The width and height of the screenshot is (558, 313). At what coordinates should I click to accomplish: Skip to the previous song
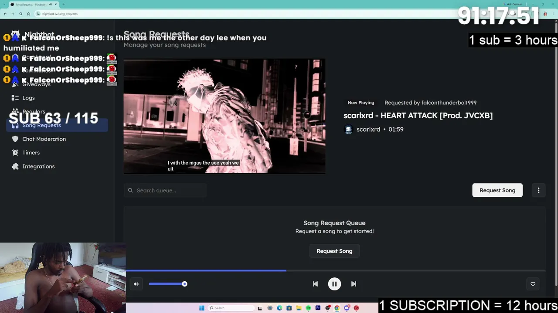(315, 284)
